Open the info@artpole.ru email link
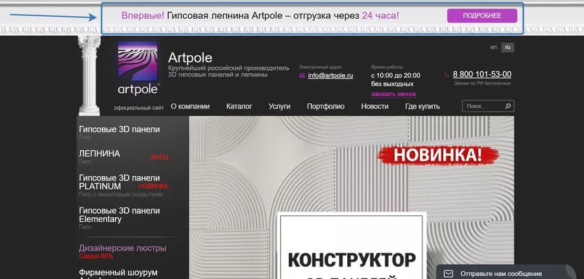The image size is (584, 279). 330,76
